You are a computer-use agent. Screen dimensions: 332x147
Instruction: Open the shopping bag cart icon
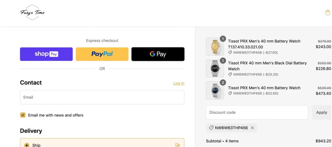tap(327, 13)
